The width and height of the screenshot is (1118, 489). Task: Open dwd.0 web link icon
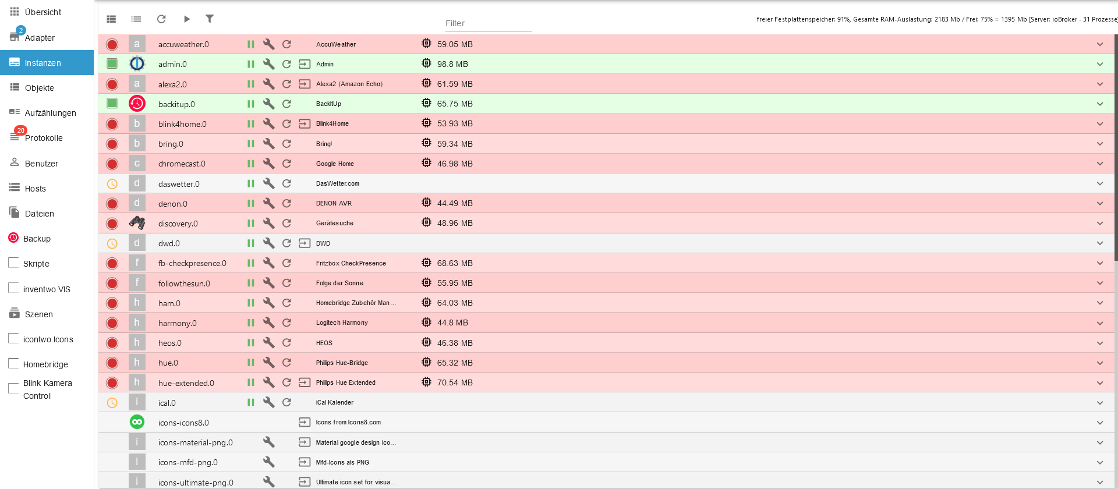(305, 243)
